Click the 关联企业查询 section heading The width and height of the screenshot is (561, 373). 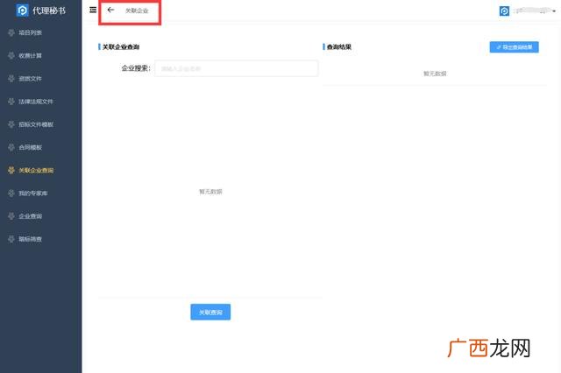point(121,46)
